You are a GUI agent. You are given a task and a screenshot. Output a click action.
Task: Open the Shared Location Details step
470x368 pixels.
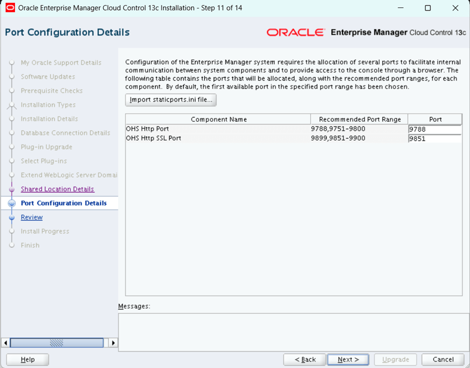pos(57,189)
